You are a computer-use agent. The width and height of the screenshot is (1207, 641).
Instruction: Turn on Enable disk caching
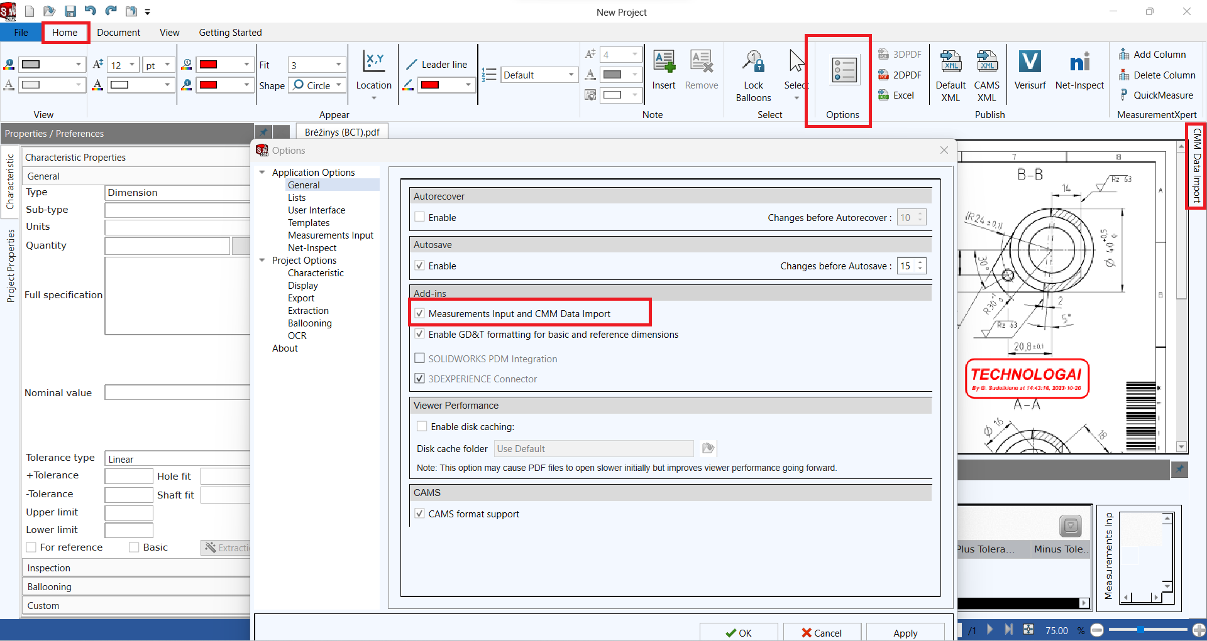422,426
